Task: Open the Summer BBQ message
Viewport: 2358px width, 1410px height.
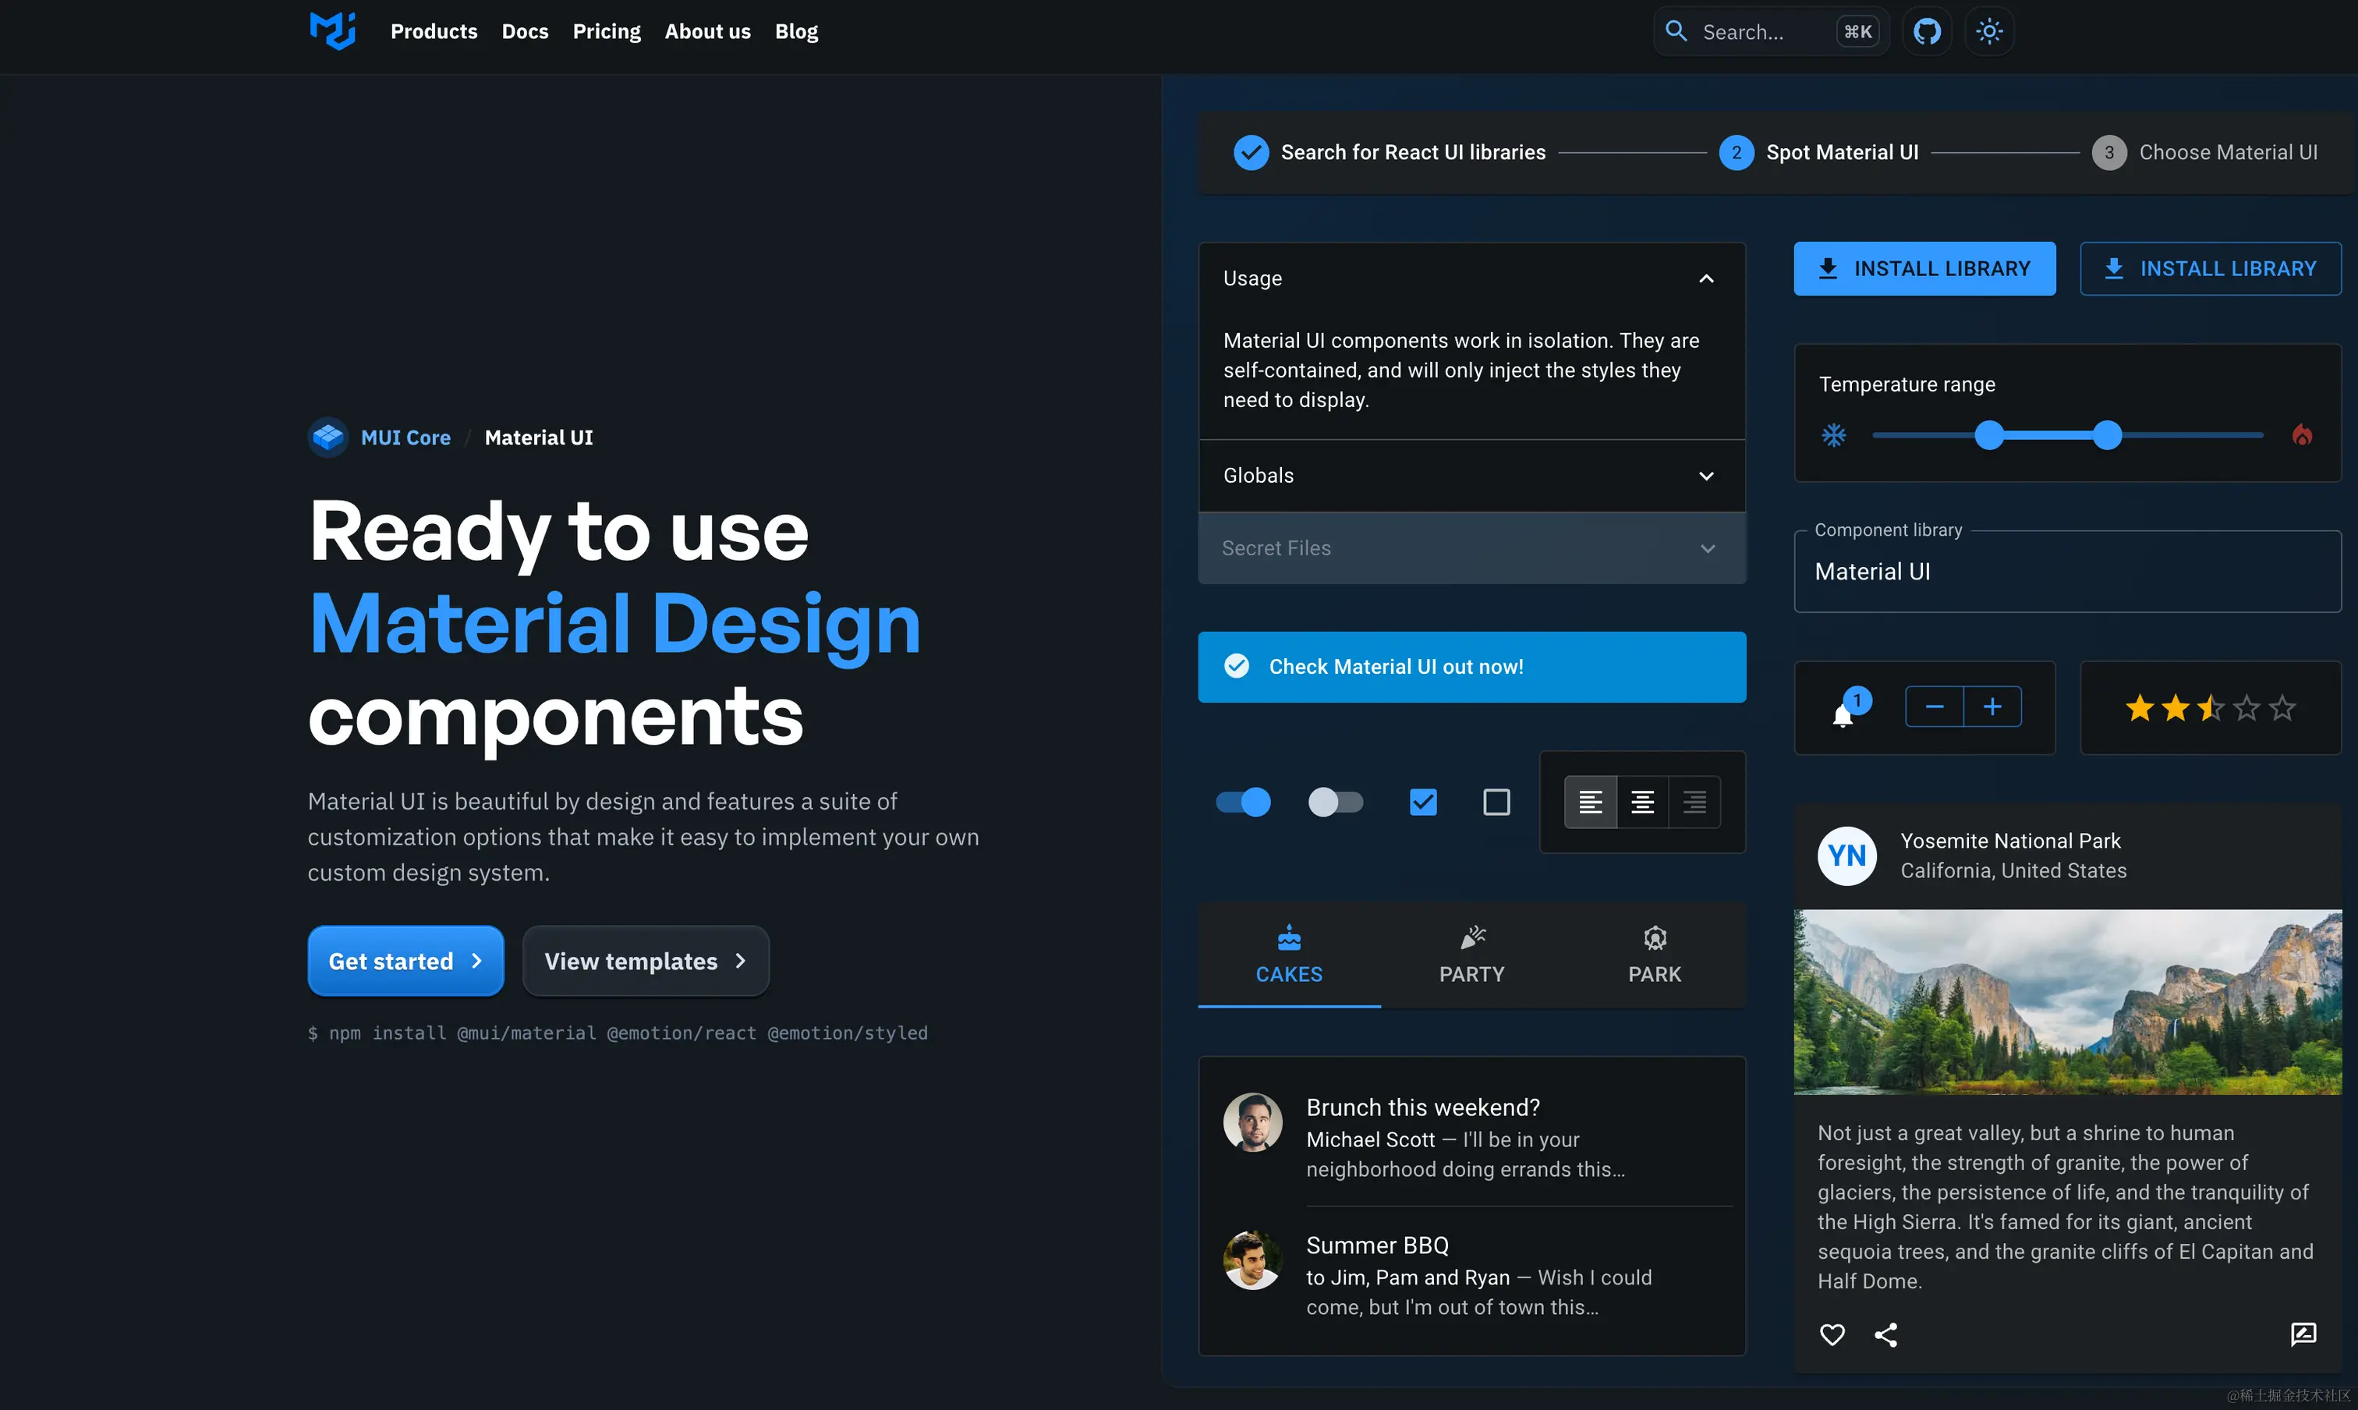Action: click(1471, 1275)
